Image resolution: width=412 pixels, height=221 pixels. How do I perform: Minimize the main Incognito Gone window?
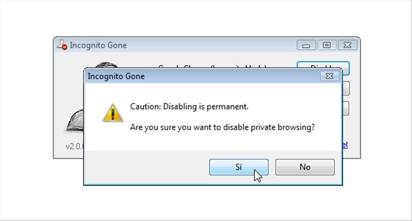306,45
